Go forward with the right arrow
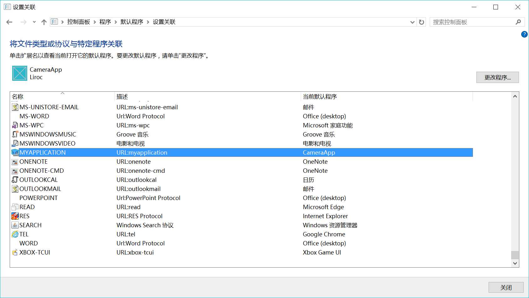 (23, 22)
